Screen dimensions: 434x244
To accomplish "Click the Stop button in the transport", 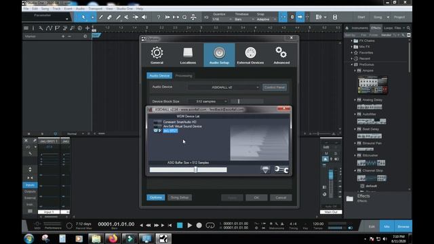I will pyautogui.click(x=180, y=226).
